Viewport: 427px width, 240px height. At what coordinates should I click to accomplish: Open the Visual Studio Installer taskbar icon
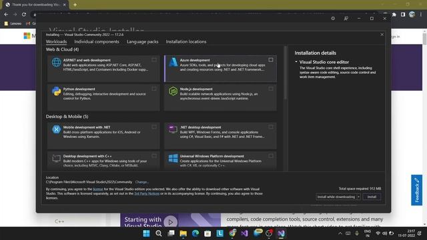click(281, 233)
